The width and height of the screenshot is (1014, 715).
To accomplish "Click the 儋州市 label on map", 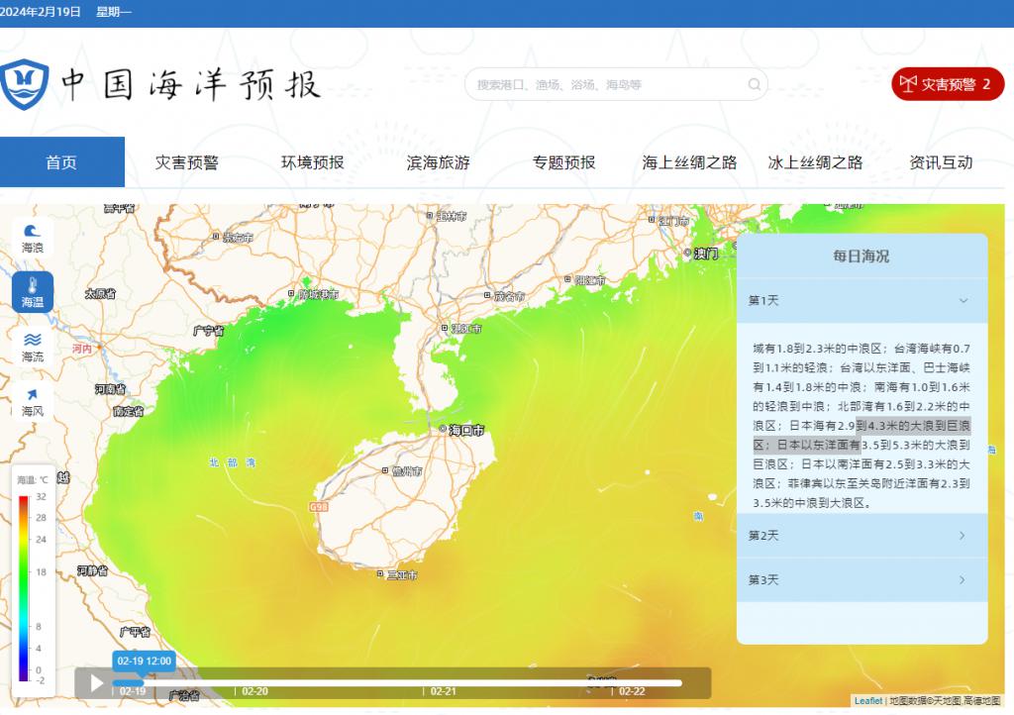I will pos(406,471).
